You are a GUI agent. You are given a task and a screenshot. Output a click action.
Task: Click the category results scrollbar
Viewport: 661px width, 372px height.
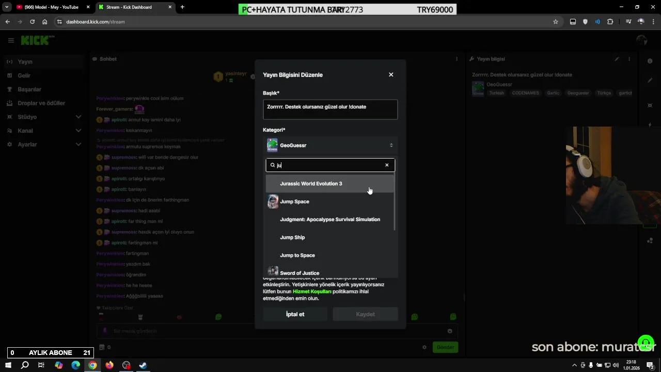(395, 203)
